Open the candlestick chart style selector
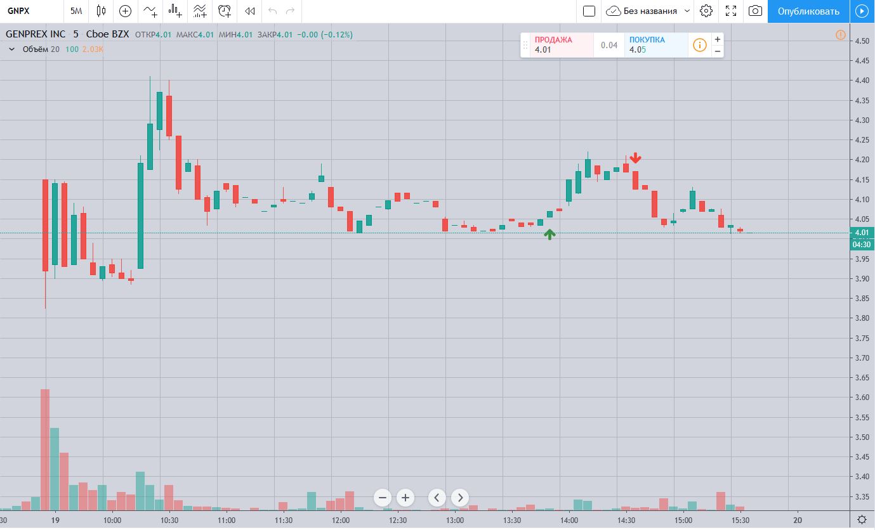Viewport: 875px width, 530px height. 101,11
